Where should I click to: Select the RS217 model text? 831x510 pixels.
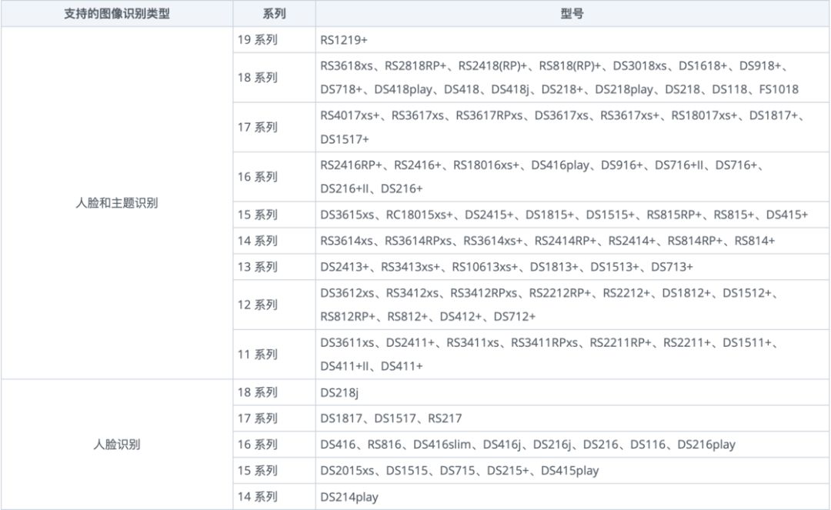pos(445,418)
